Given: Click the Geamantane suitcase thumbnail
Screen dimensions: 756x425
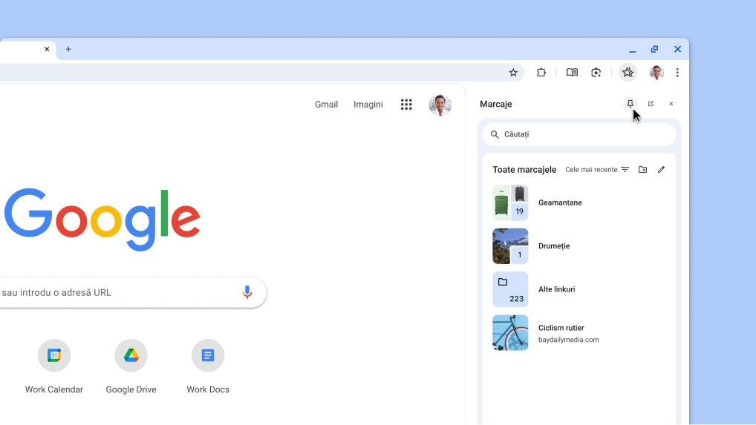Looking at the screenshot, I should 510,202.
